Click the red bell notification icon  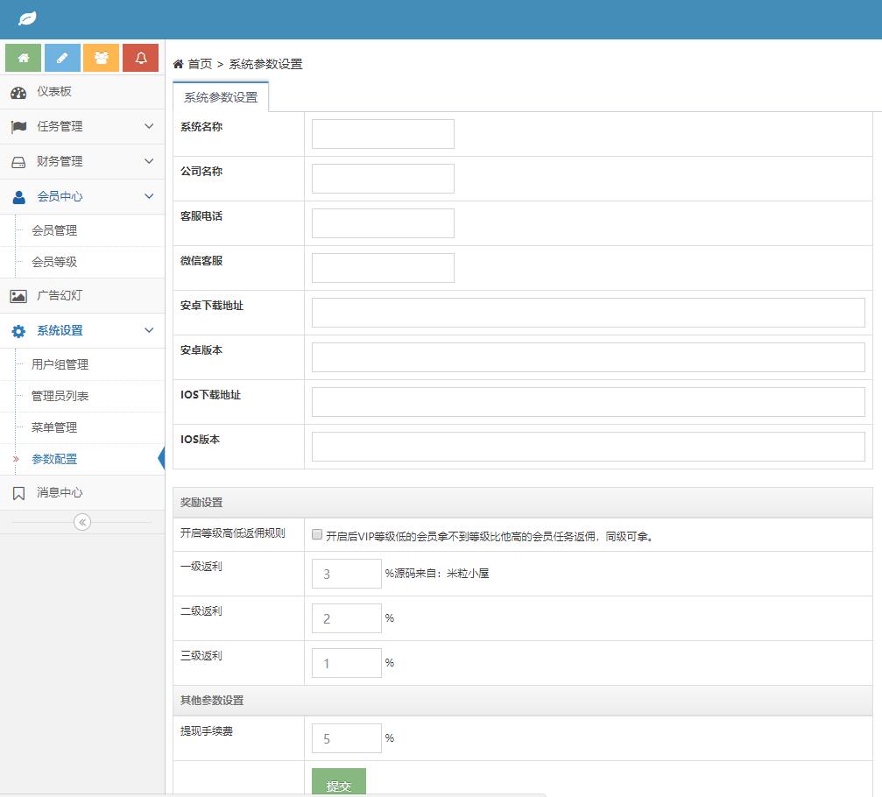[140, 58]
